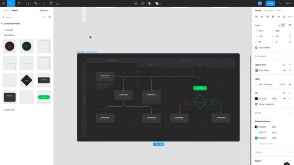
Task: Click the Present play icon
Action: 280,3
